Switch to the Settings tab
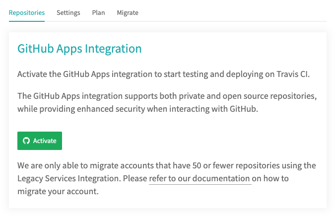Image resolution: width=336 pixels, height=221 pixels. click(68, 13)
